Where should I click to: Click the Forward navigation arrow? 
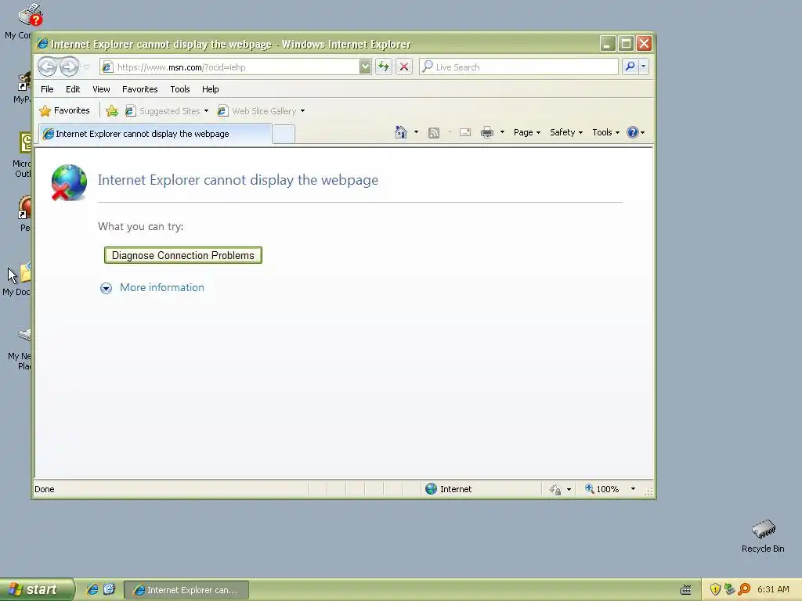[70, 67]
